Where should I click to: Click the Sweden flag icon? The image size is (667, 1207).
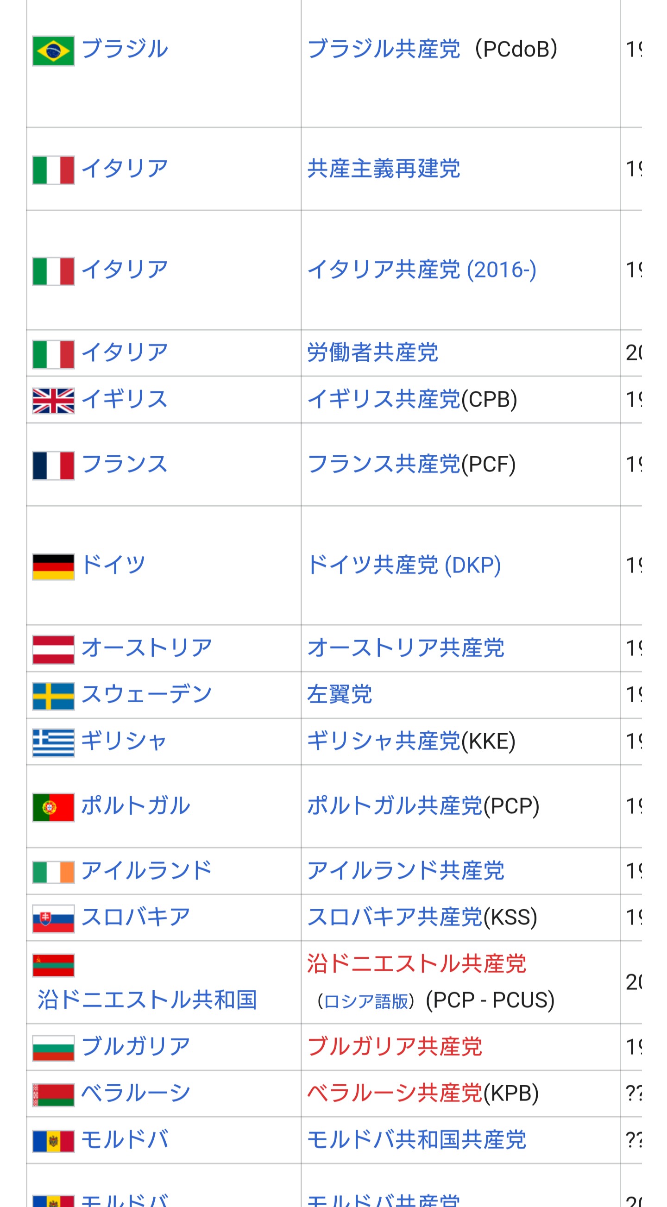pyautogui.click(x=53, y=696)
